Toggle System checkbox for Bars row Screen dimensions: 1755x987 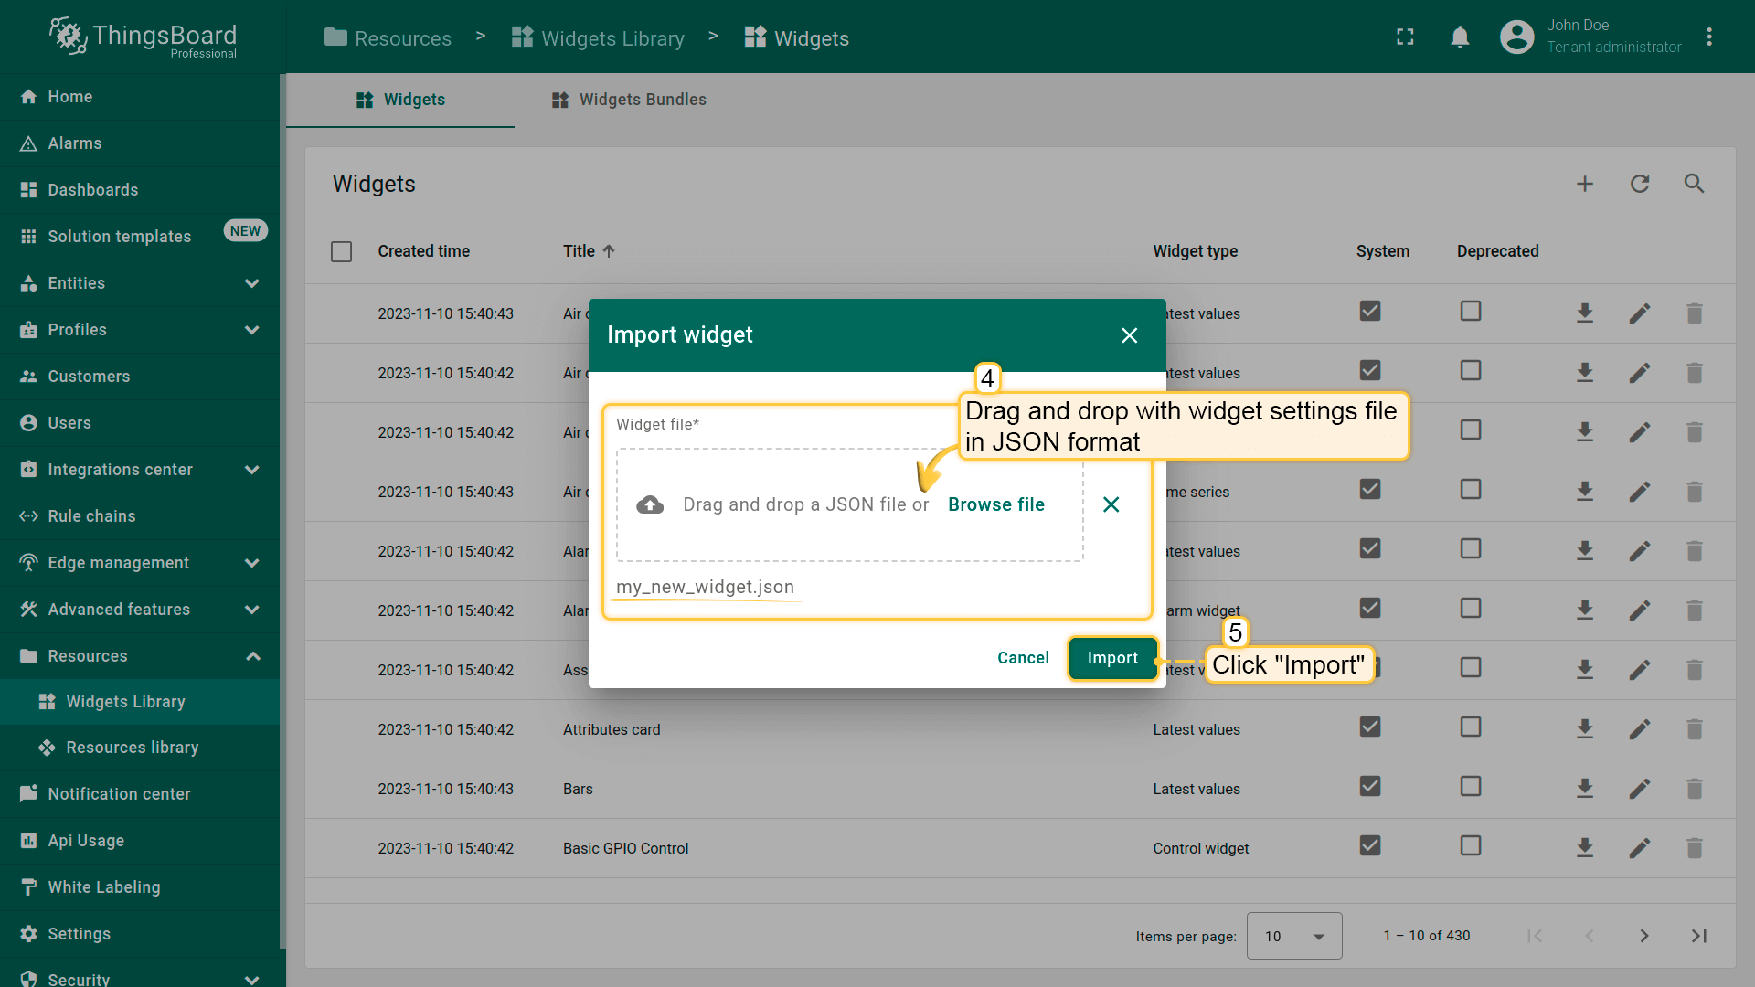coord(1370,786)
